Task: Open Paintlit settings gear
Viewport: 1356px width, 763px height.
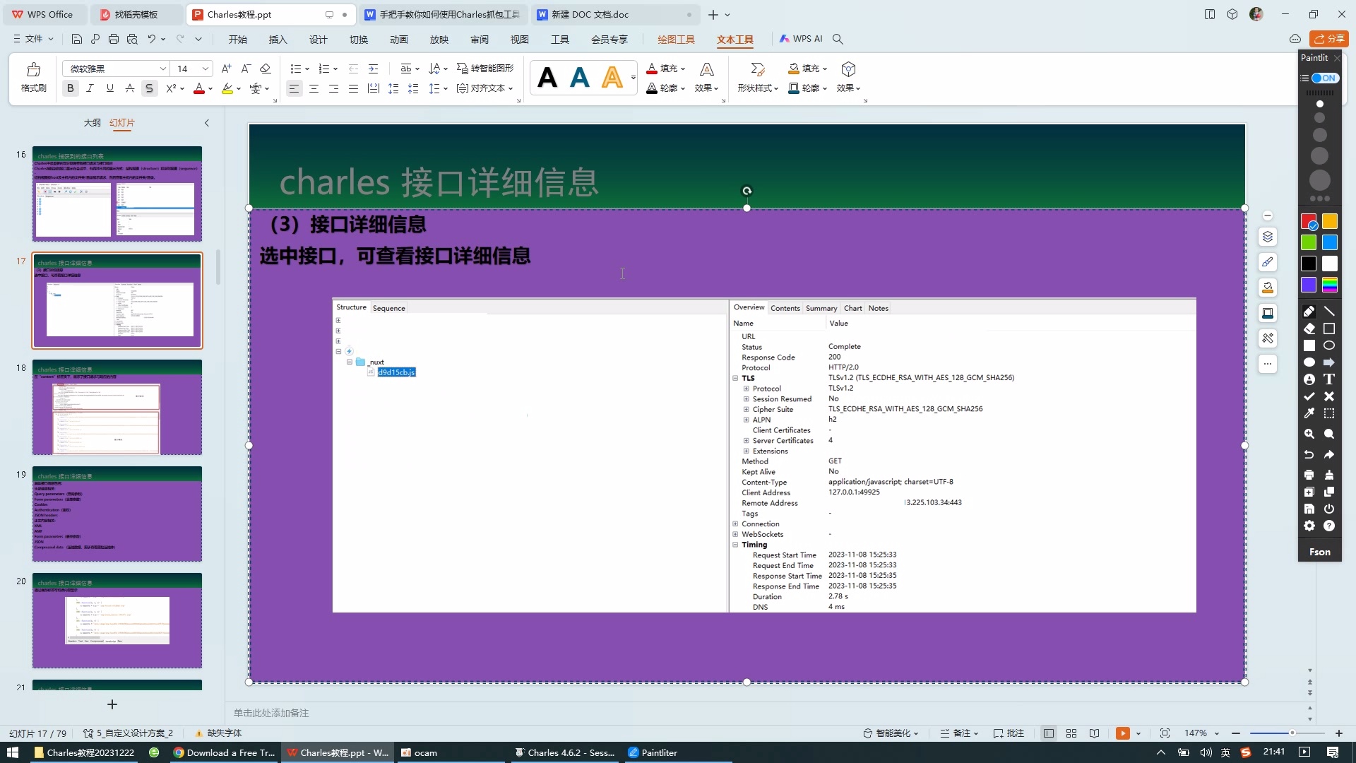Action: (1309, 526)
